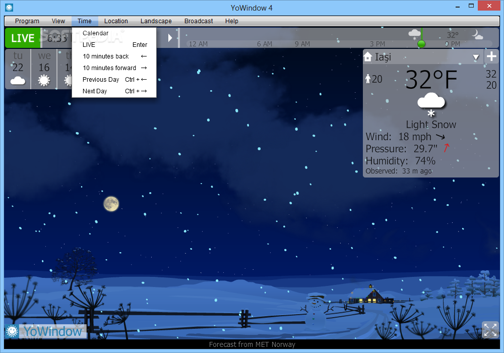Click the wind direction arrow
The image size is (504, 353).
pyautogui.click(x=440, y=137)
